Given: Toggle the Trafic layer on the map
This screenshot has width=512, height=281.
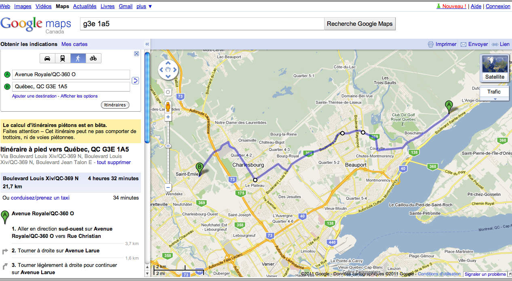Looking at the screenshot, I should tap(493, 92).
